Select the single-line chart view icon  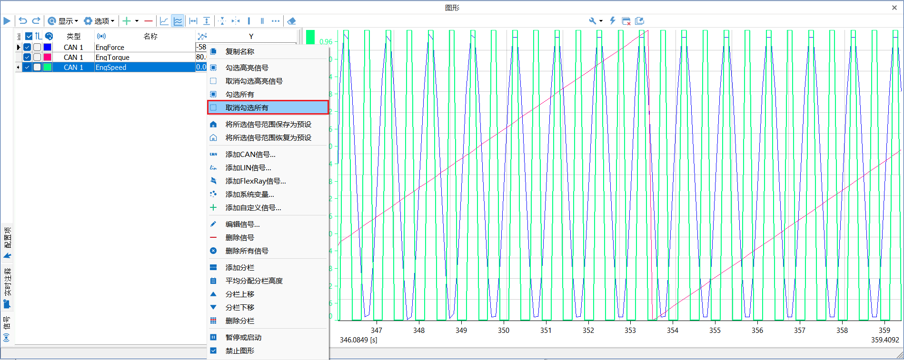click(164, 21)
